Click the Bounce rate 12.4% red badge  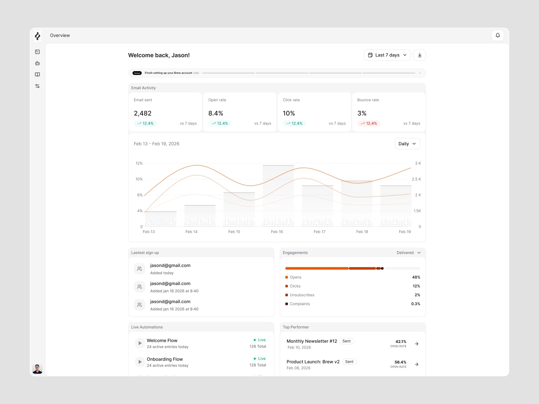pyautogui.click(x=369, y=124)
